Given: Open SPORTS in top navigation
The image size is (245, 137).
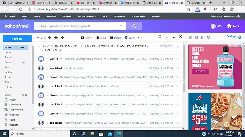Looking at the screenshot, I should pyautogui.click(x=67, y=16).
